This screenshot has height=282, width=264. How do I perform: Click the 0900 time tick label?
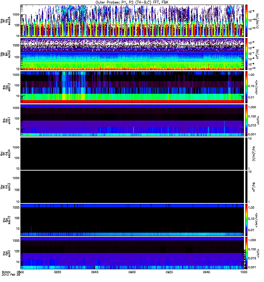point(132,272)
